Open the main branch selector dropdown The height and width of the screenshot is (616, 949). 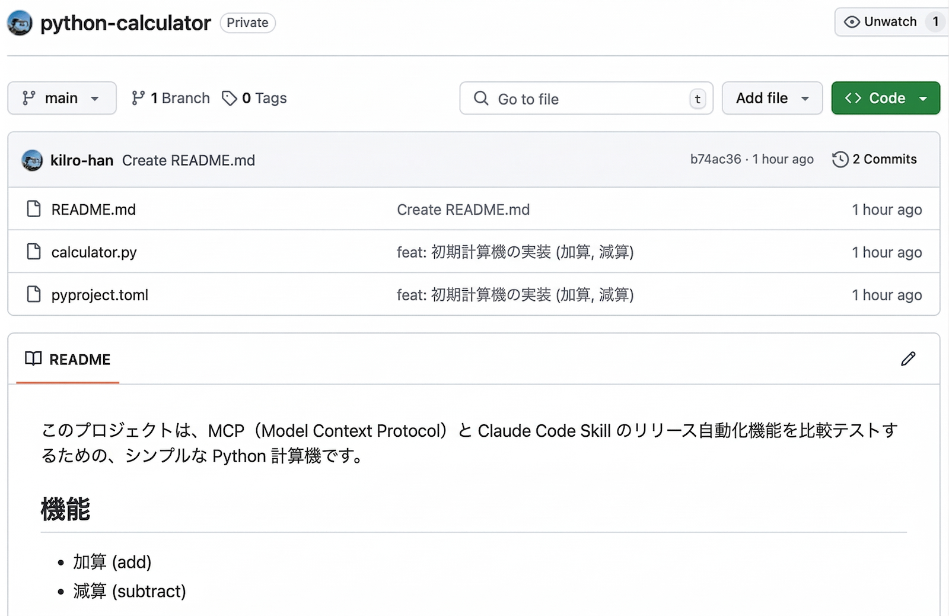click(x=62, y=98)
